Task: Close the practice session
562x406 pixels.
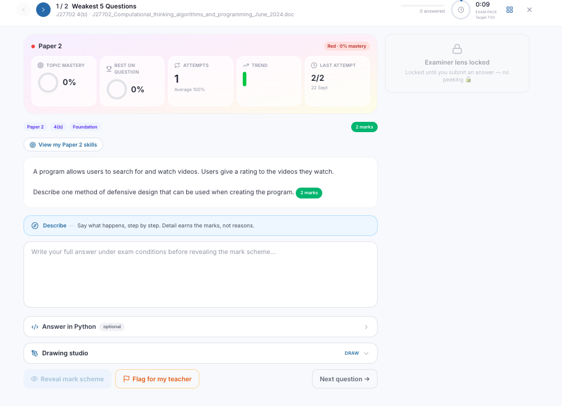Action: tap(529, 10)
